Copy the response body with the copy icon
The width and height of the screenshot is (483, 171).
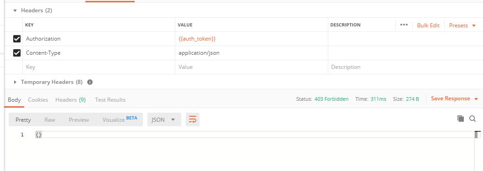pos(461,119)
